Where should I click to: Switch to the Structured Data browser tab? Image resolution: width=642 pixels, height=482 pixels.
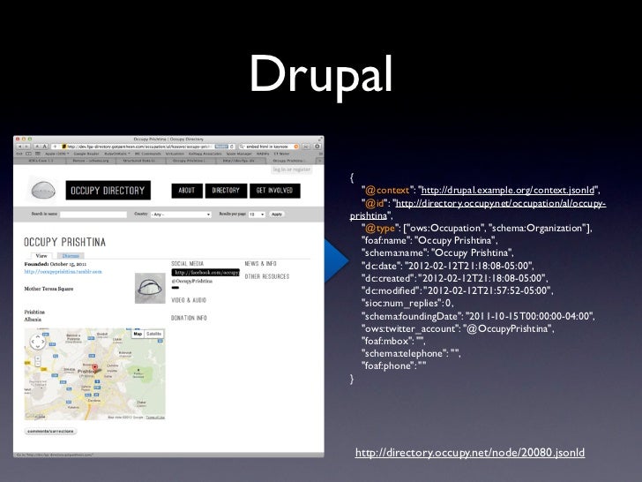pyautogui.click(x=141, y=161)
